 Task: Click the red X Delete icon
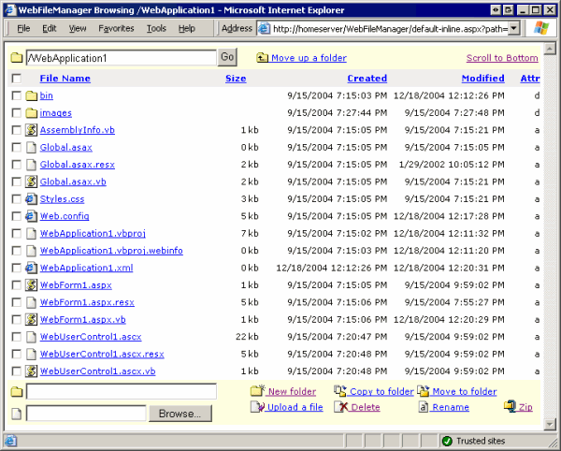341,407
